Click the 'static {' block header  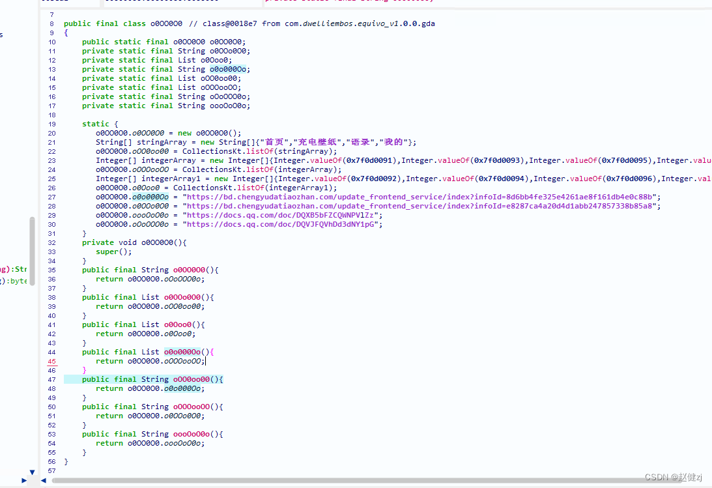pyautogui.click(x=100, y=124)
